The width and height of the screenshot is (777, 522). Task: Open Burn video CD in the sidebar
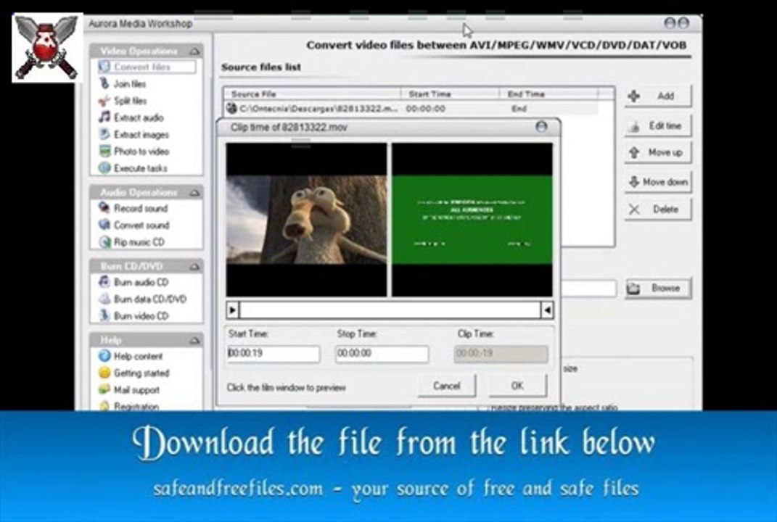pyautogui.click(x=141, y=315)
